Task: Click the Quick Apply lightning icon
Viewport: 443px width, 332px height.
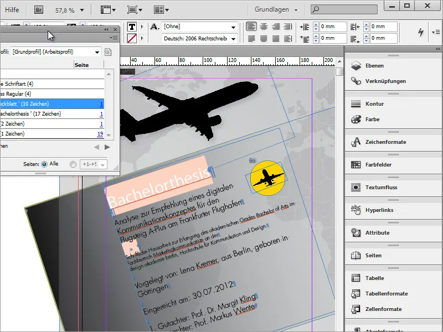Action: 421,32
